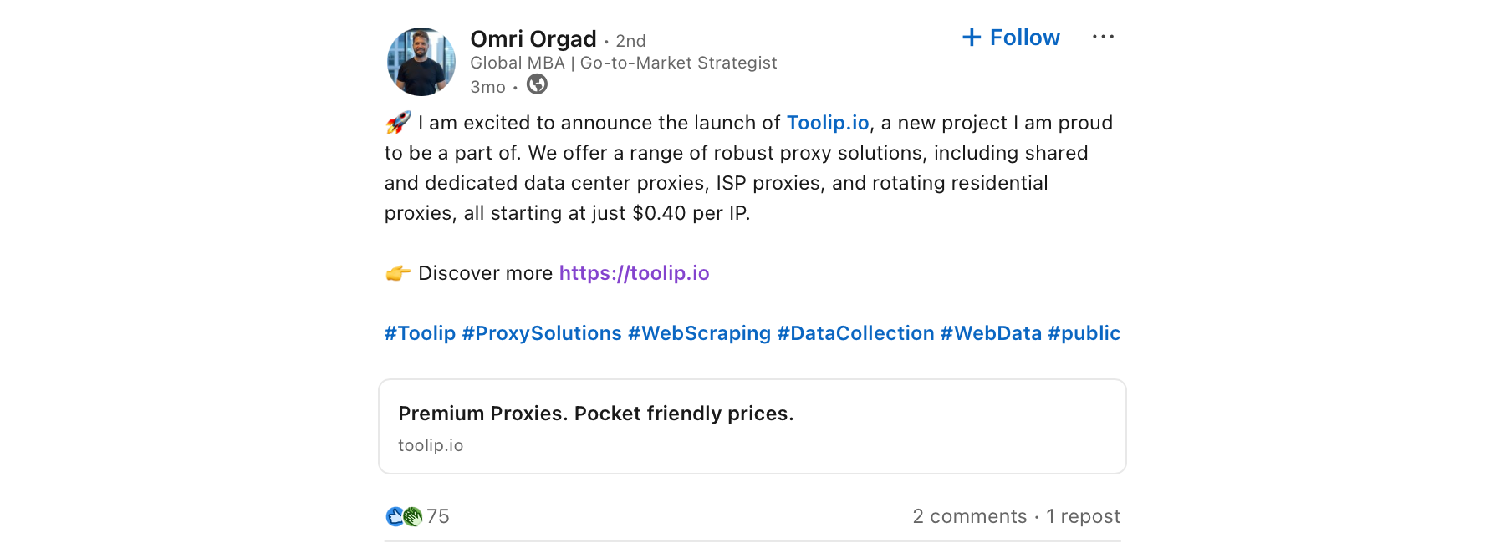Open the #Toolip hashtag
The image size is (1505, 543).
click(x=420, y=333)
